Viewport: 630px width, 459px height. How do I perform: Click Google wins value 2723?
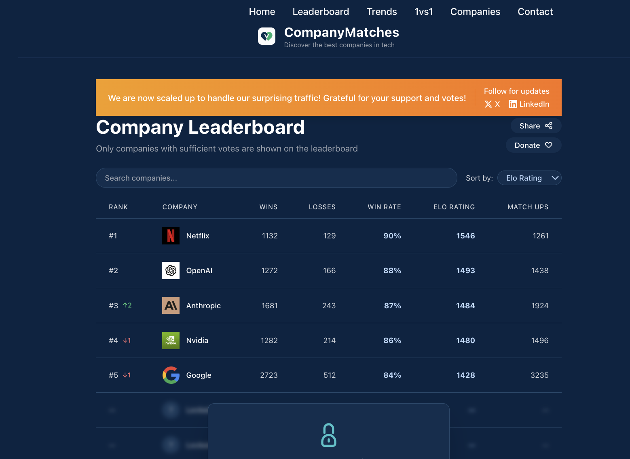click(x=269, y=375)
